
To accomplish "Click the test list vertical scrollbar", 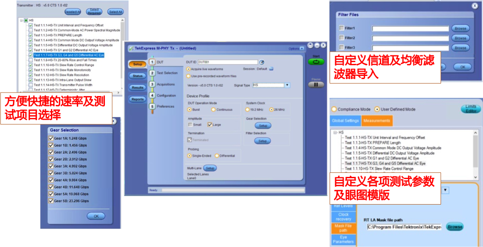I will [x=475, y=152].
